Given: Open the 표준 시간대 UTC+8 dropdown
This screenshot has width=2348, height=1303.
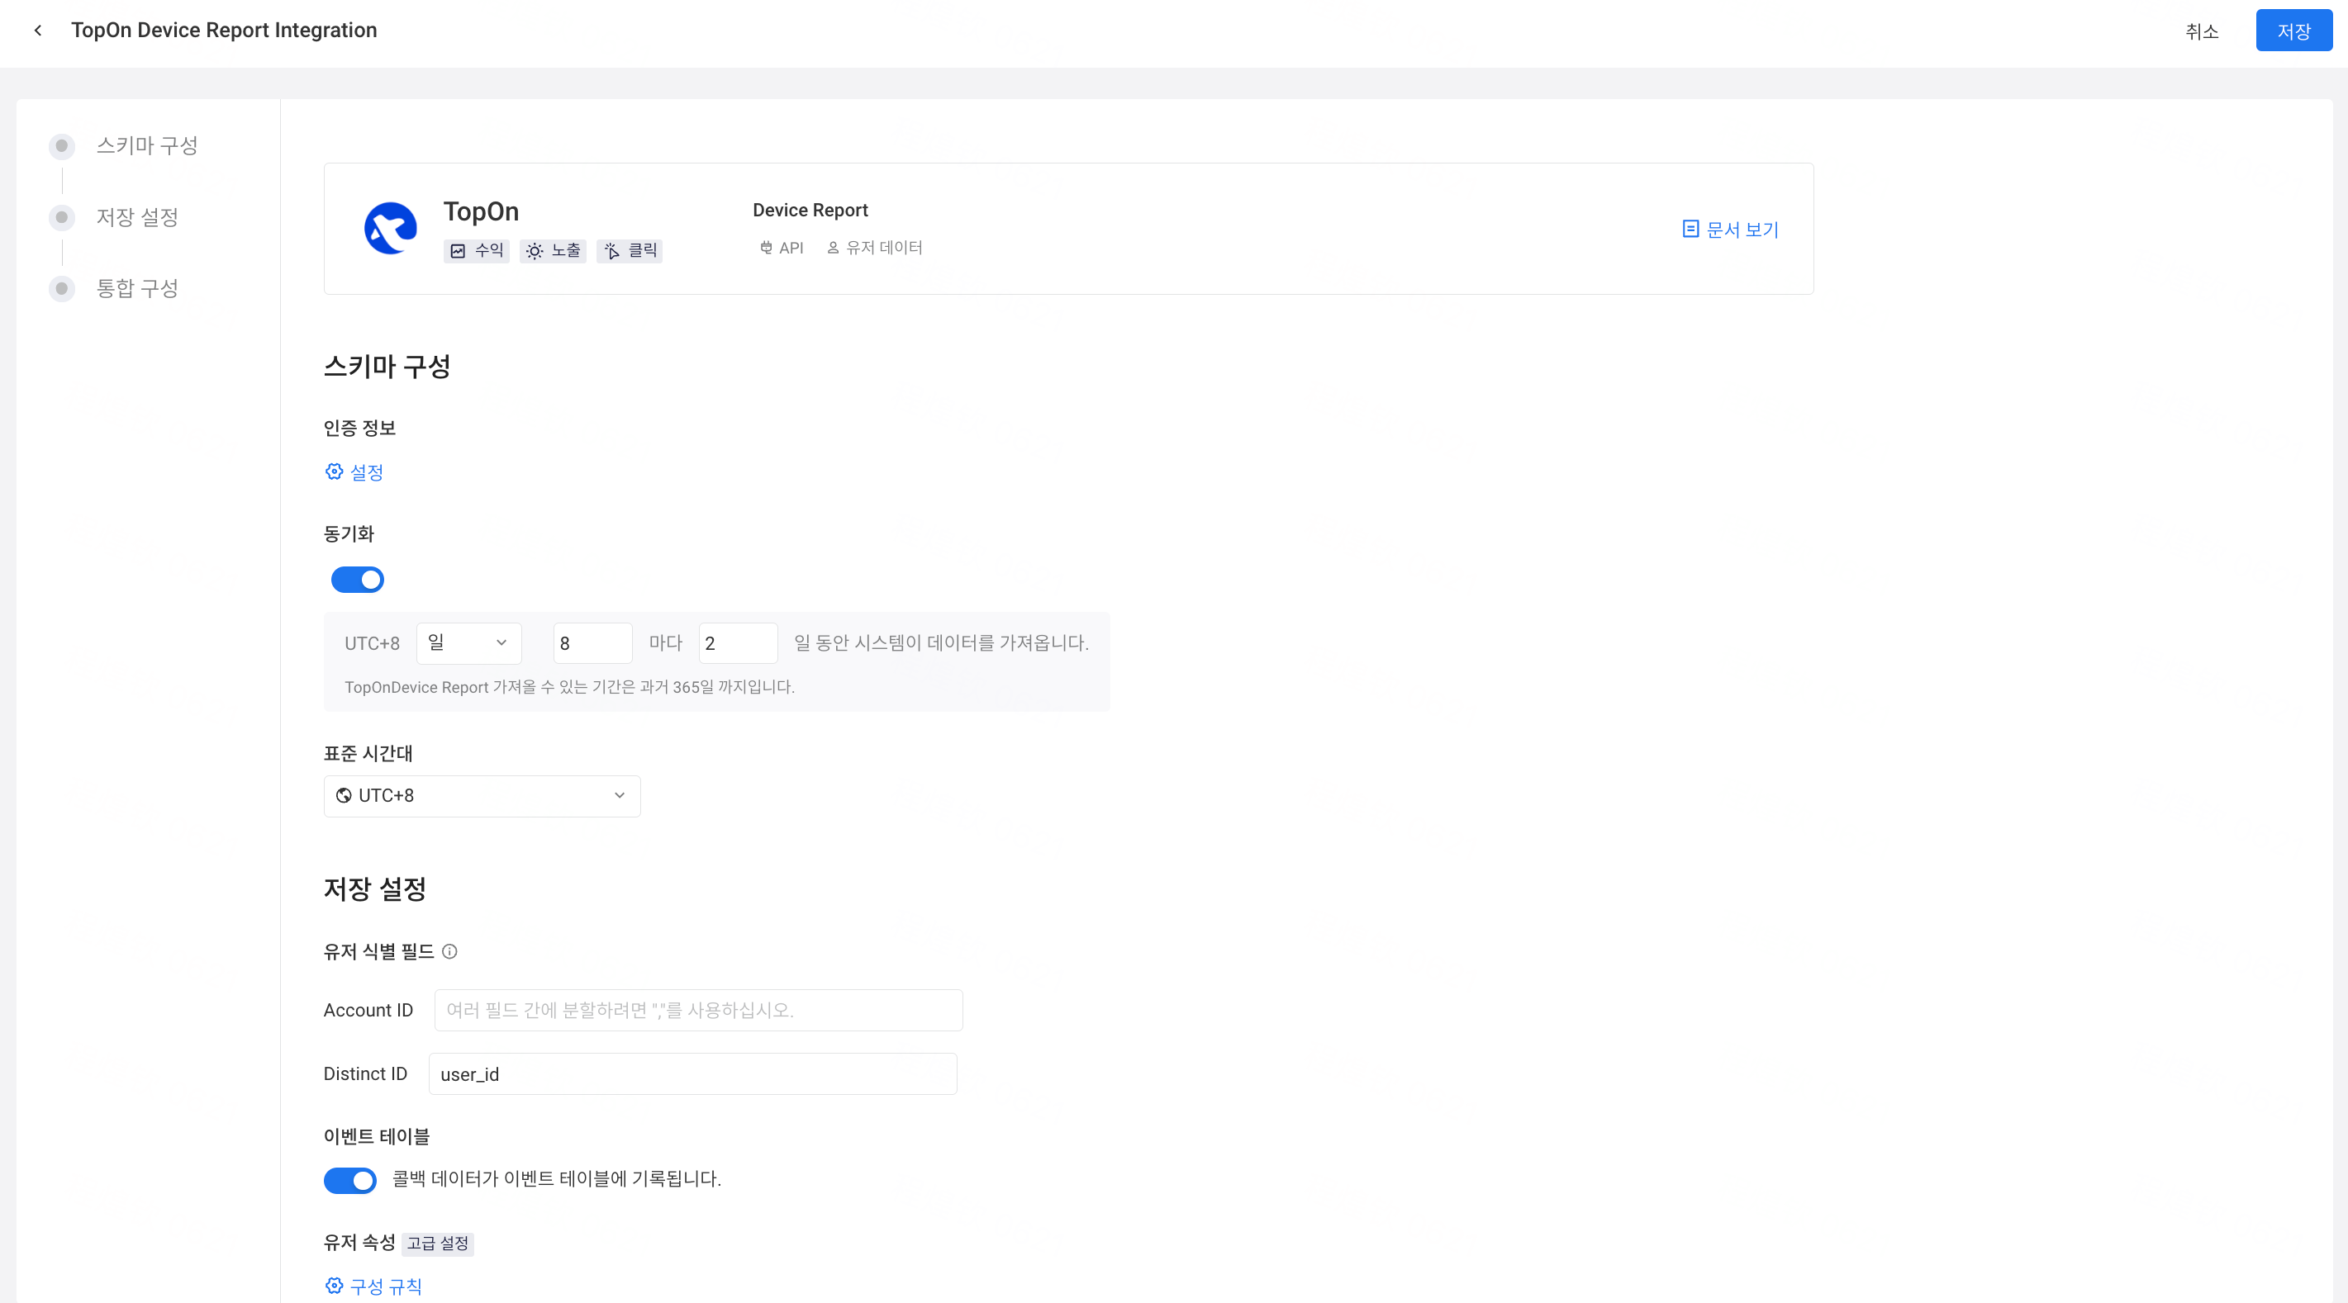Looking at the screenshot, I should 482,796.
